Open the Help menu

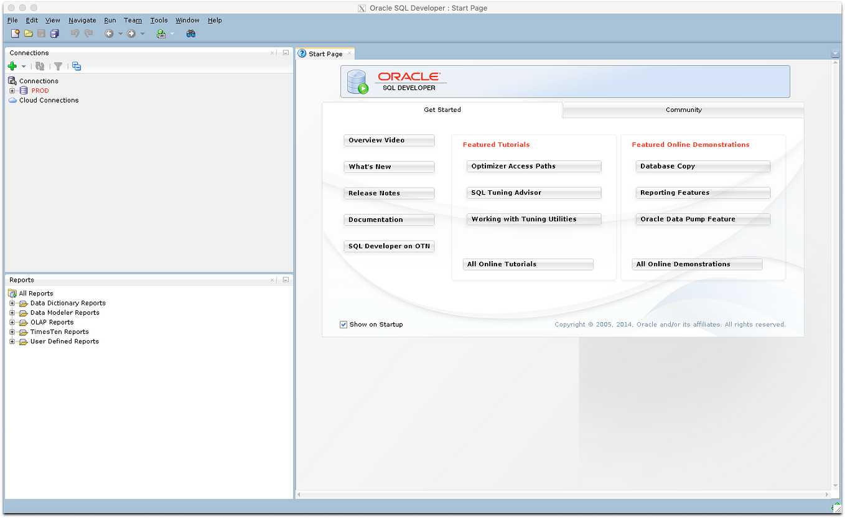(215, 20)
